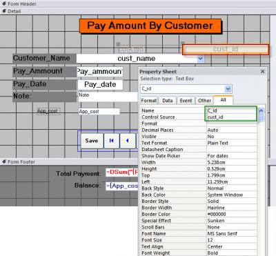
Task: Edit the Control Source value cust_id
Action: click(231, 117)
